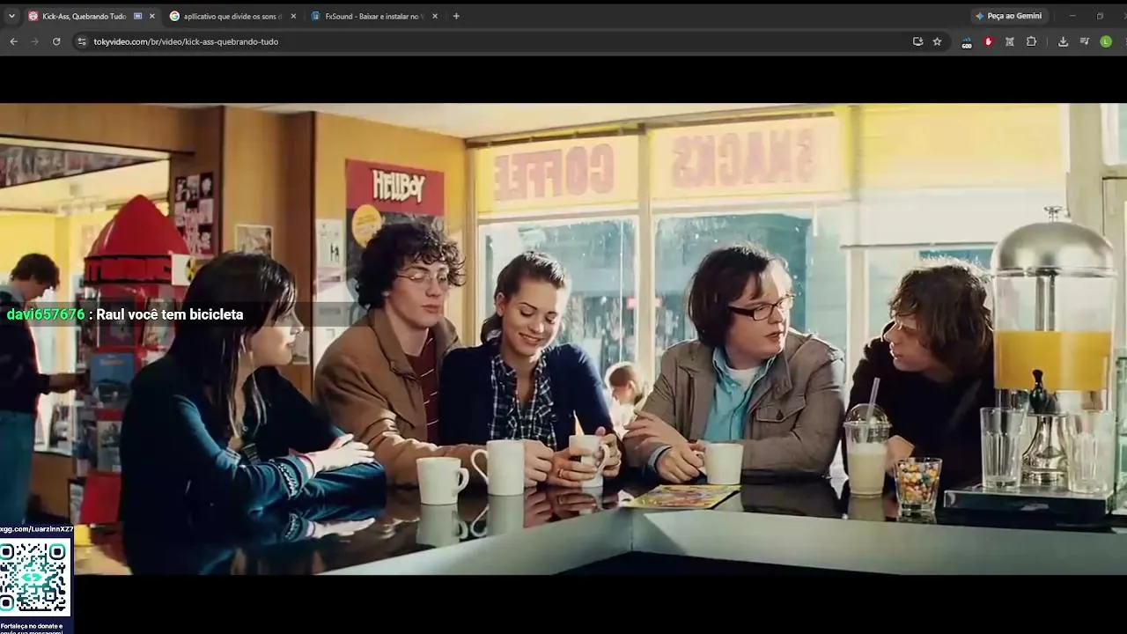Restore down the browser window

click(1100, 16)
